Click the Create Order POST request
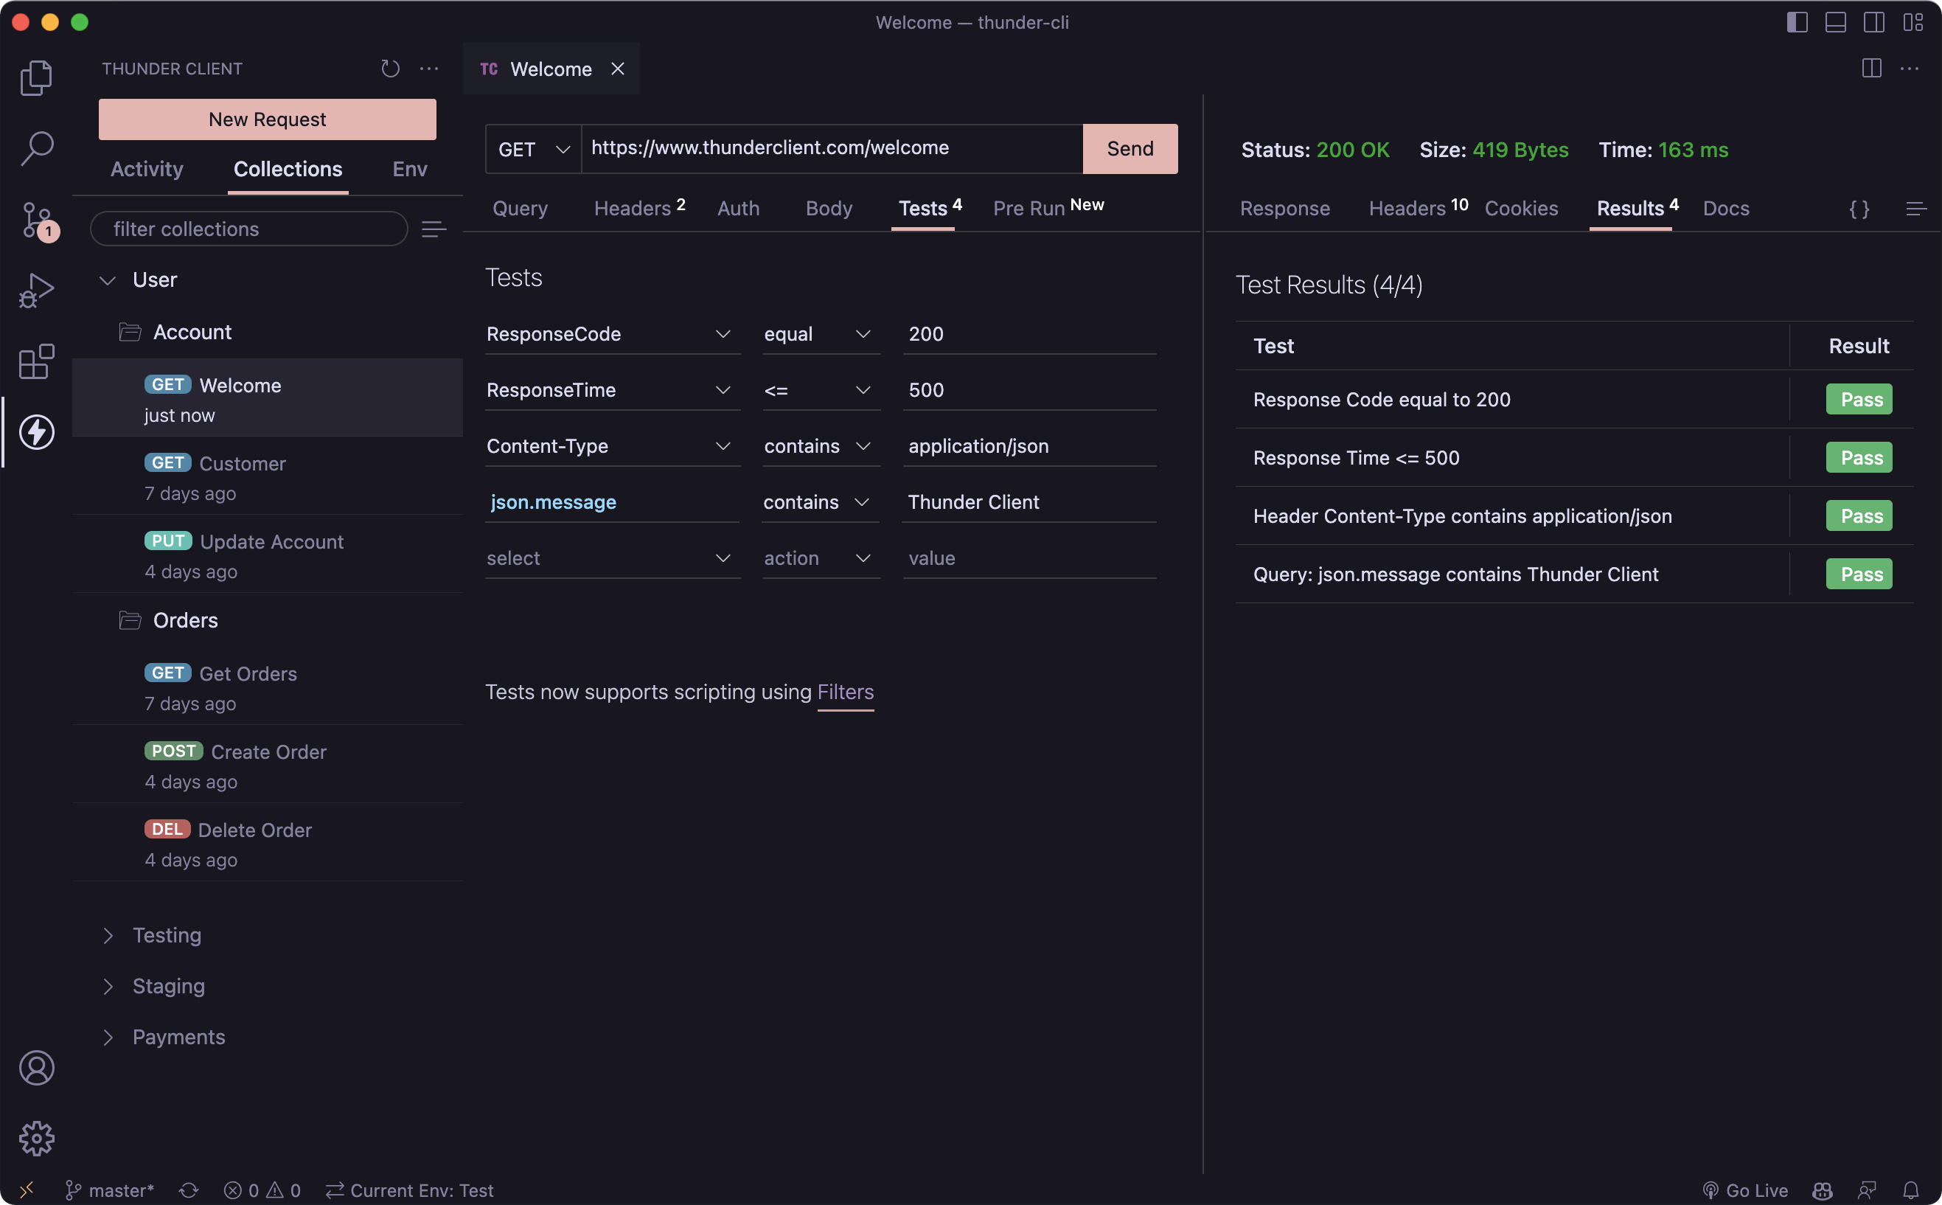 [268, 751]
